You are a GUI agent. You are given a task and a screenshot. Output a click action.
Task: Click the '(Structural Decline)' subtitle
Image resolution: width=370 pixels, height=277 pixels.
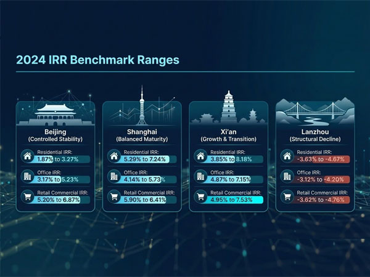315,139
